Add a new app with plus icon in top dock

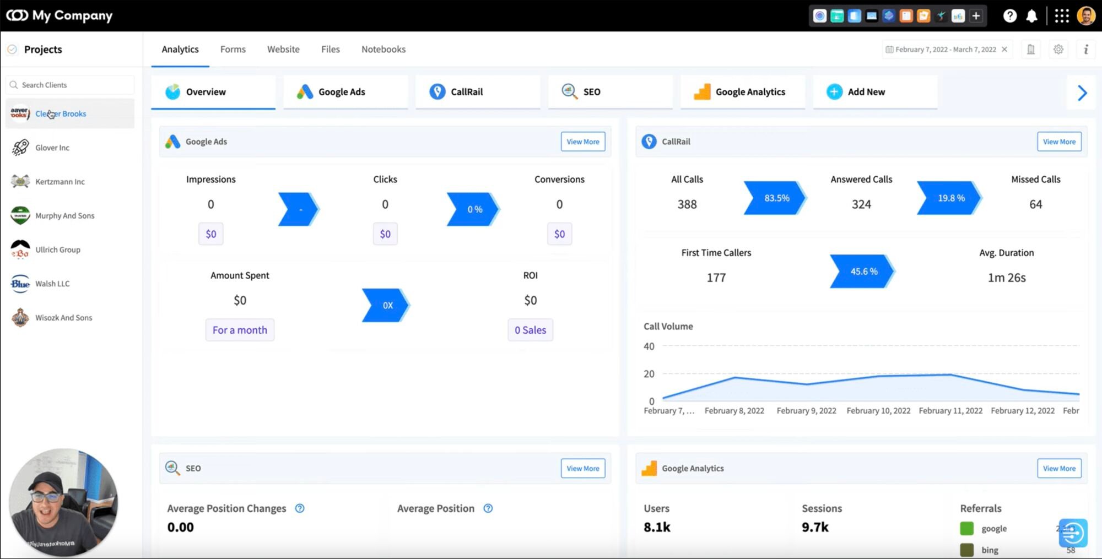976,16
